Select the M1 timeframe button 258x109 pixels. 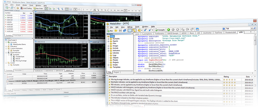click(x=111, y=10)
